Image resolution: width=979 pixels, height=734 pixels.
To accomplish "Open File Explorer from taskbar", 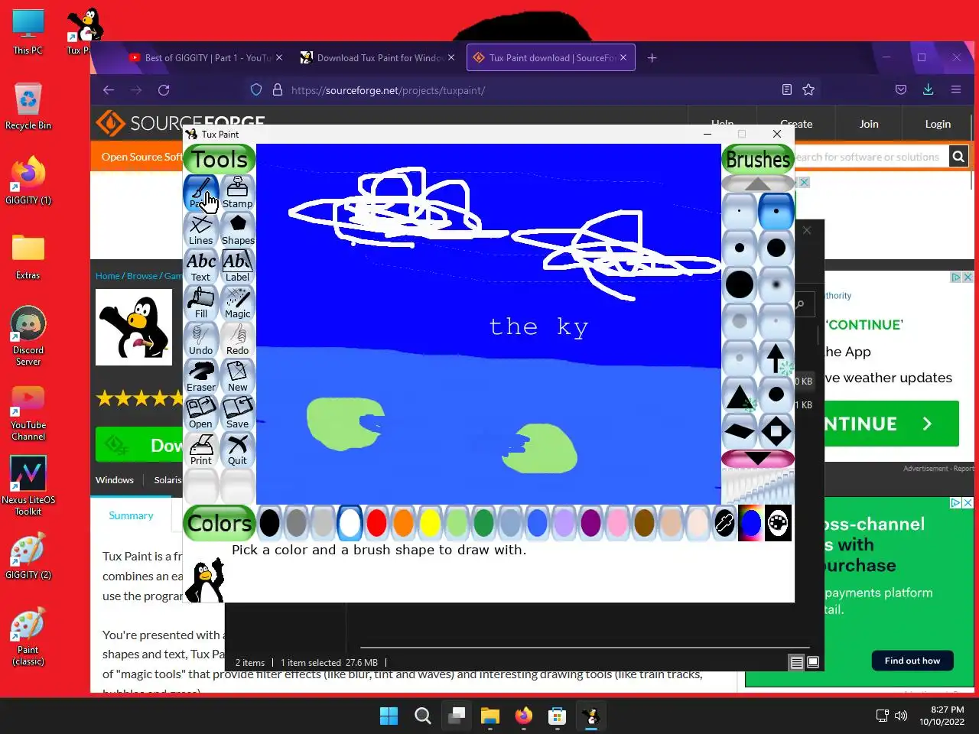I will click(489, 716).
